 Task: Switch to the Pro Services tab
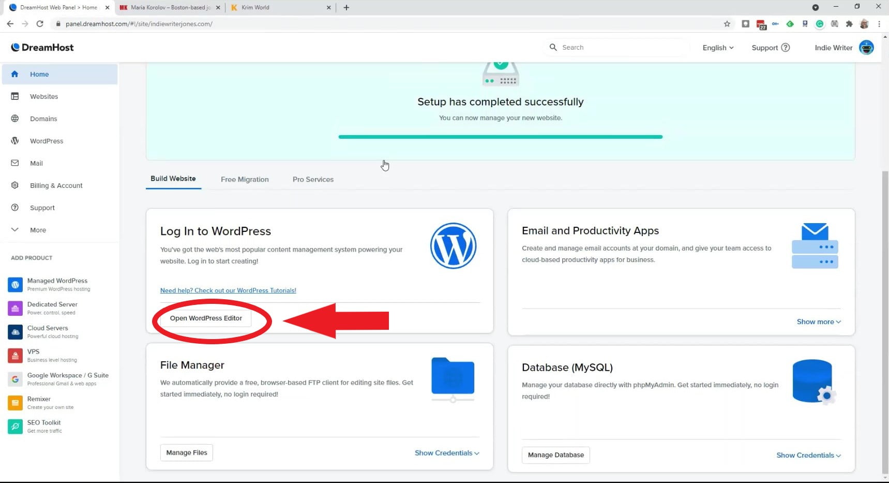tap(313, 180)
